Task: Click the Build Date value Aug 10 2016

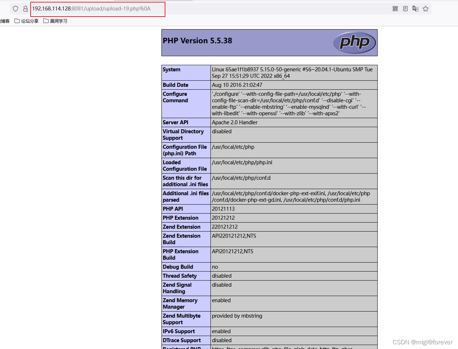Action: (x=237, y=85)
